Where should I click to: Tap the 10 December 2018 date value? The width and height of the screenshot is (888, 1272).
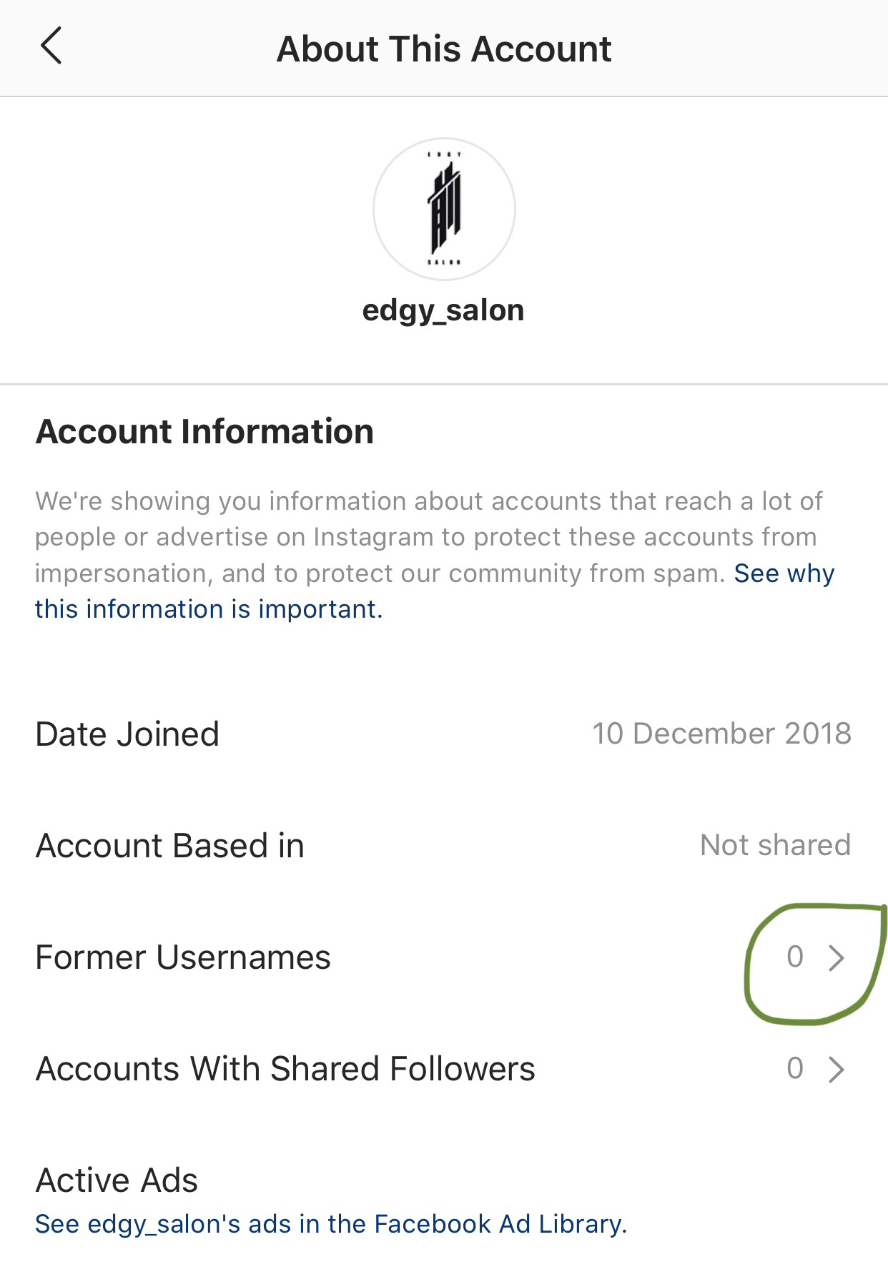click(x=721, y=734)
